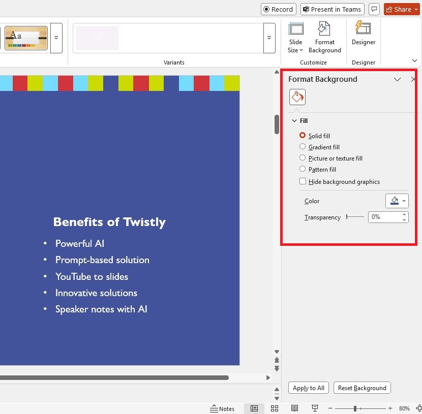This screenshot has height=414, width=422.
Task: Toggle the Notes pane in status bar
Action: click(222, 408)
